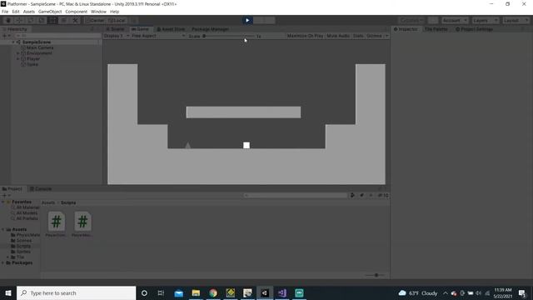533x300 pixels.
Task: Open the Assets menu
Action: pyautogui.click(x=29, y=12)
